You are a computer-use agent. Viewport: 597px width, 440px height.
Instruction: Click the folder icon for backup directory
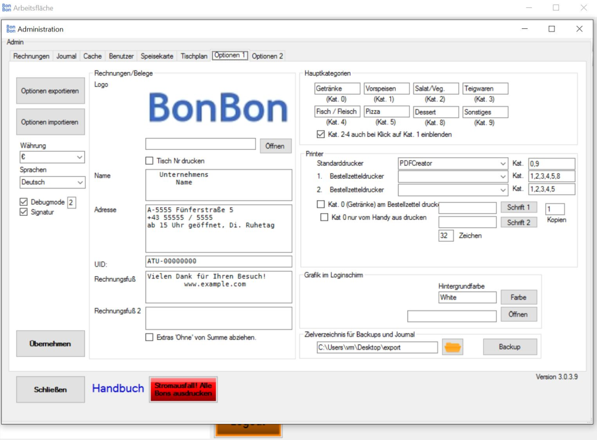[x=452, y=347]
